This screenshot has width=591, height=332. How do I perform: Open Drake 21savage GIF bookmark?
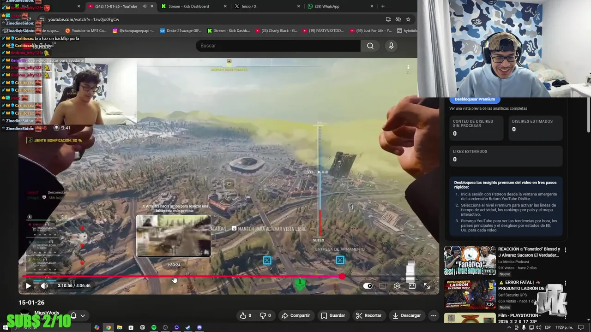click(181, 31)
